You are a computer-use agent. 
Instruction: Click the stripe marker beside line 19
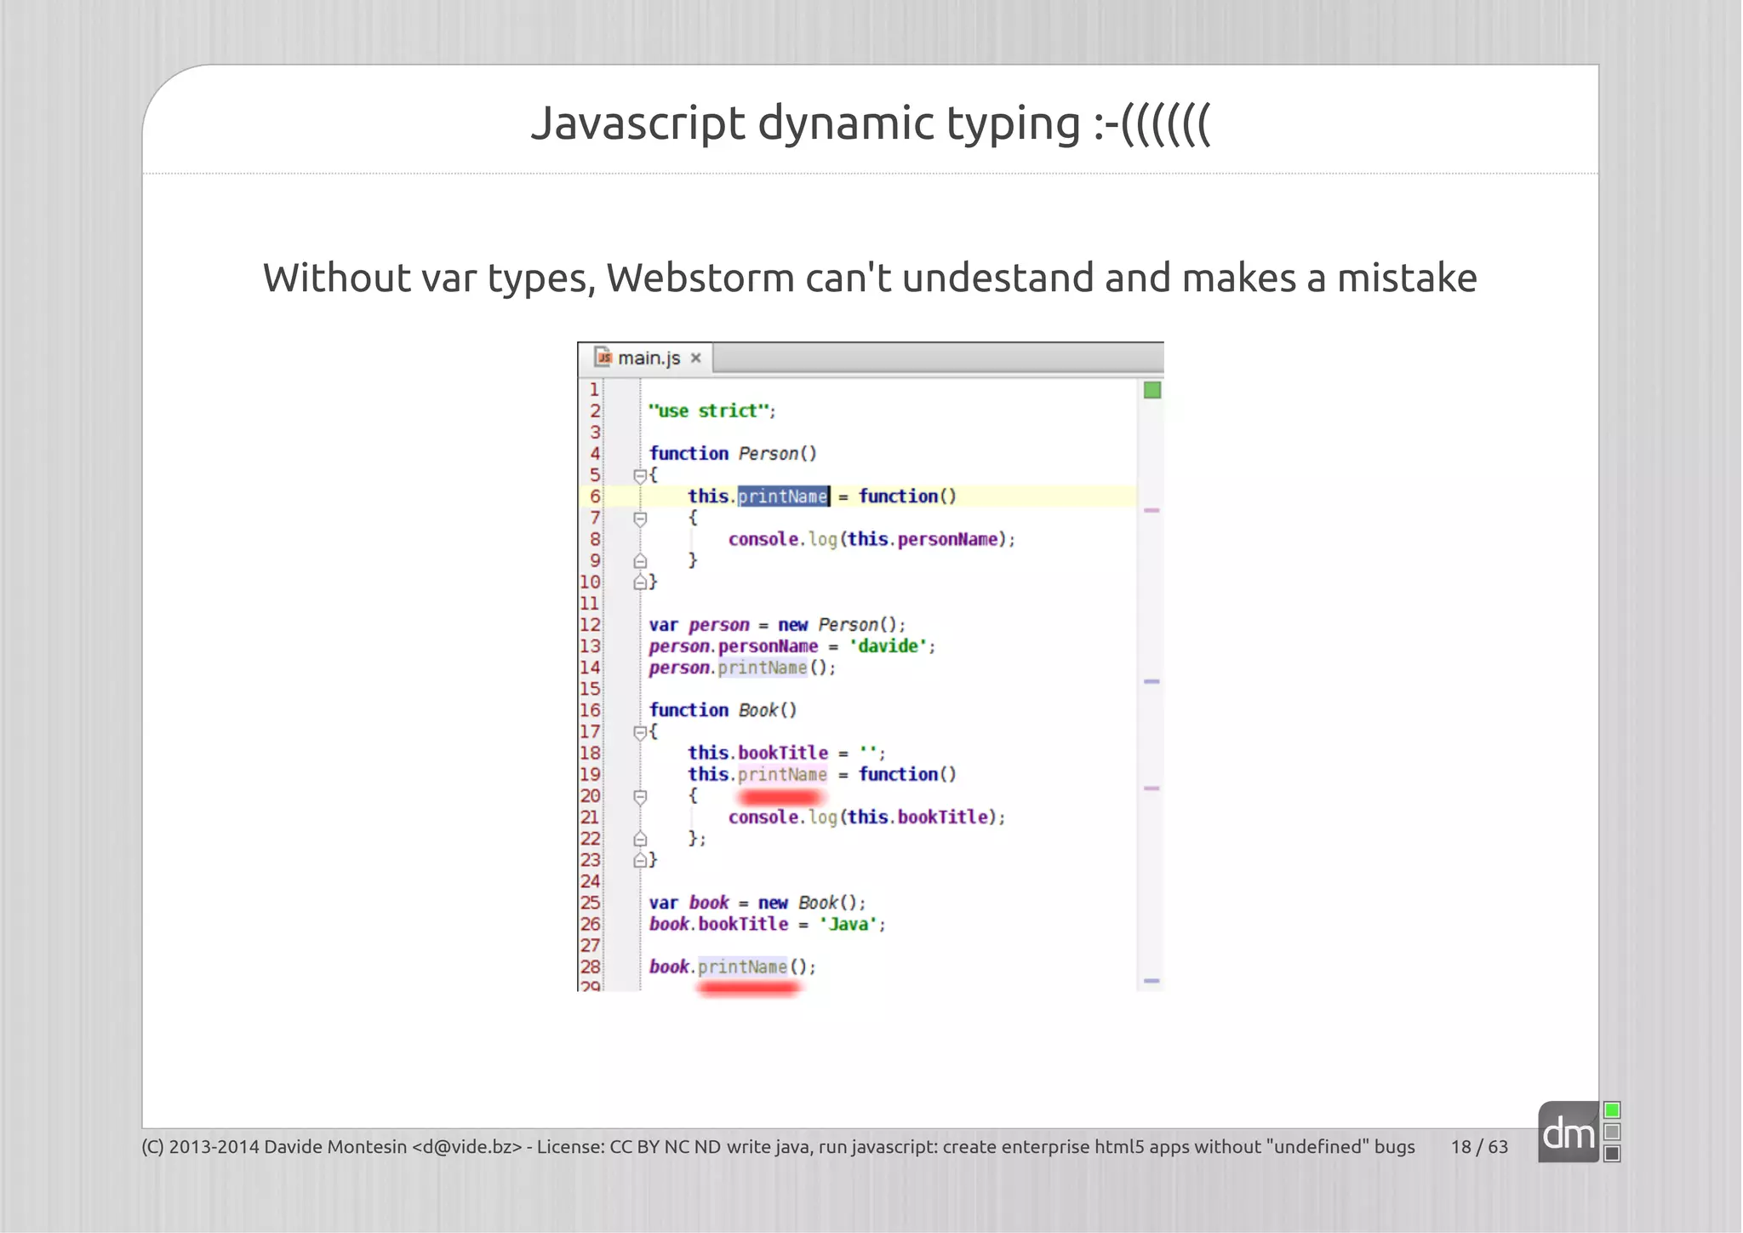(x=1152, y=789)
